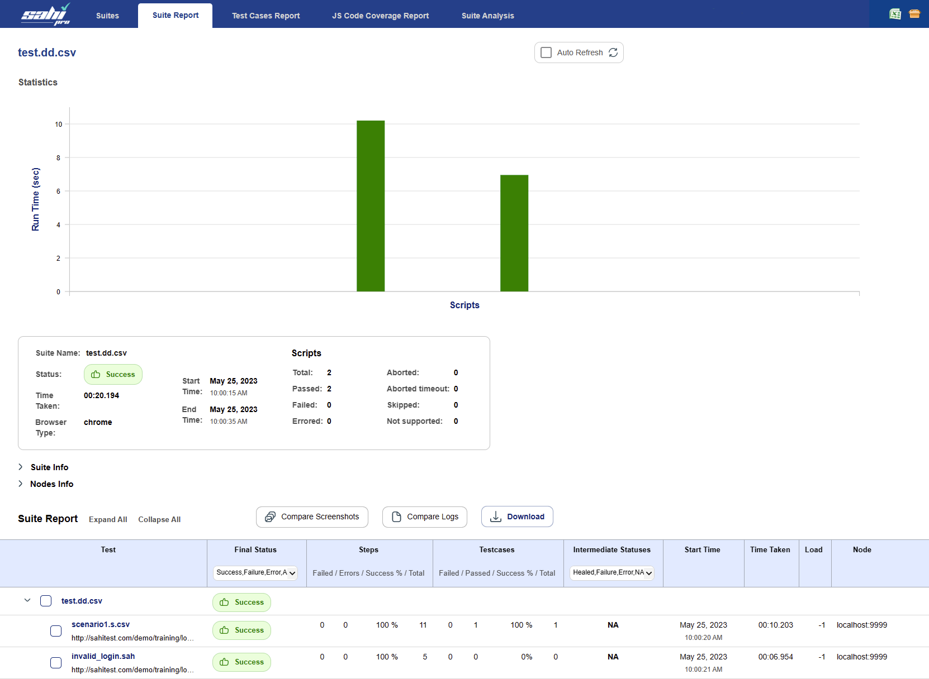Click the Sahi Pro logo
Image resolution: width=929 pixels, height=679 pixels.
pyautogui.click(x=46, y=15)
